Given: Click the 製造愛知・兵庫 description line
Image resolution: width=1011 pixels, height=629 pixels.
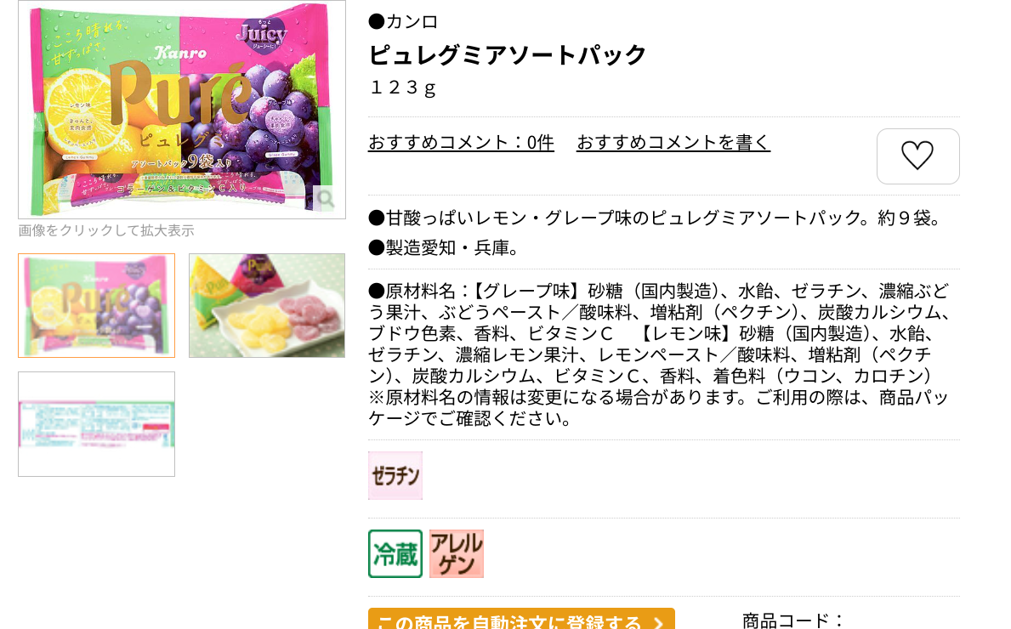Looking at the screenshot, I should click(445, 247).
